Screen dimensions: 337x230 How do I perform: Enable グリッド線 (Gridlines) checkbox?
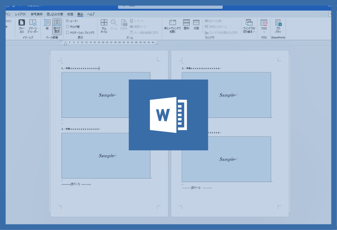[x=67, y=27]
